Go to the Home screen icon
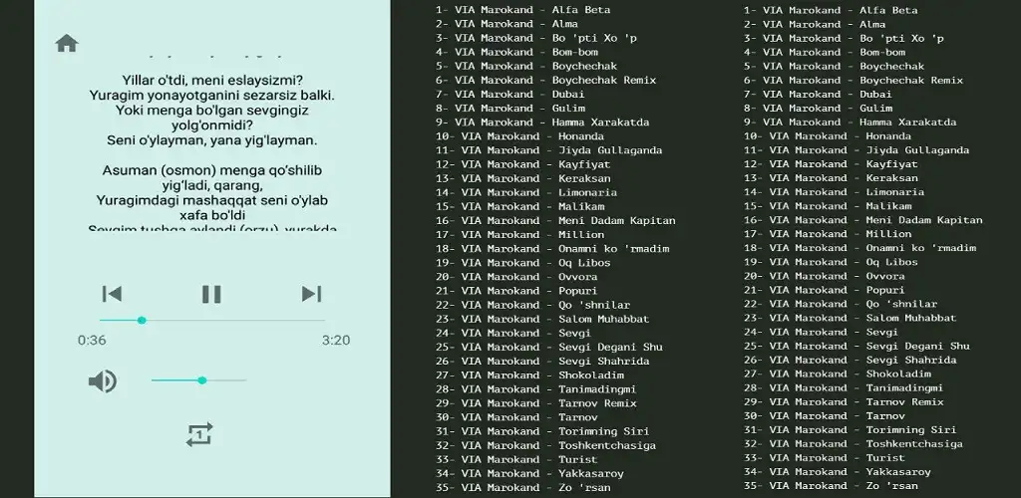This screenshot has height=498, width=1021. tap(67, 43)
